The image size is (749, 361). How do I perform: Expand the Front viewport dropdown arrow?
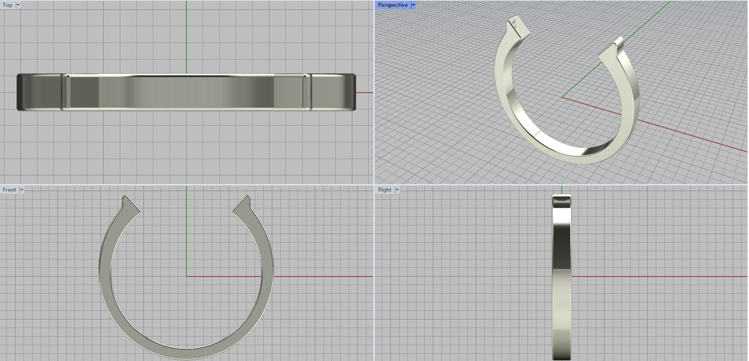click(22, 190)
